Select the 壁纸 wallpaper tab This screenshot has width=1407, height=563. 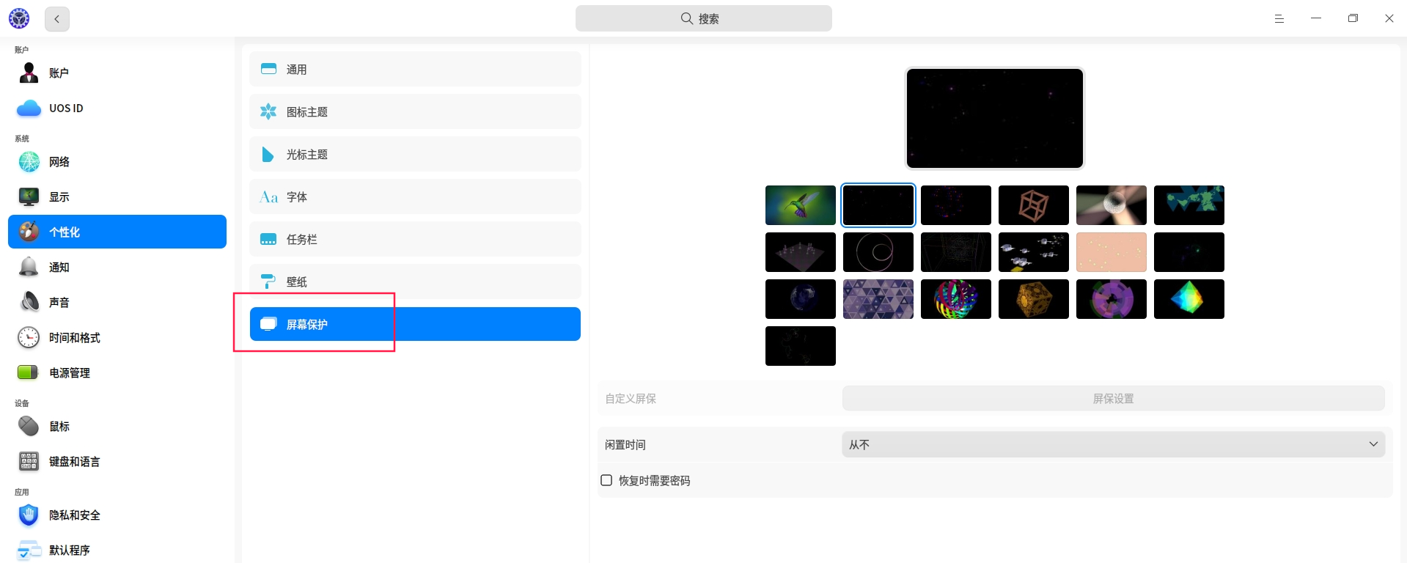pos(415,281)
